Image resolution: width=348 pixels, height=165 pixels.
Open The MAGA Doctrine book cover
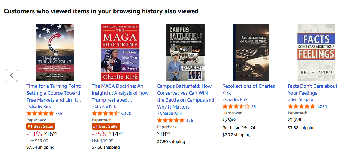[120, 52]
